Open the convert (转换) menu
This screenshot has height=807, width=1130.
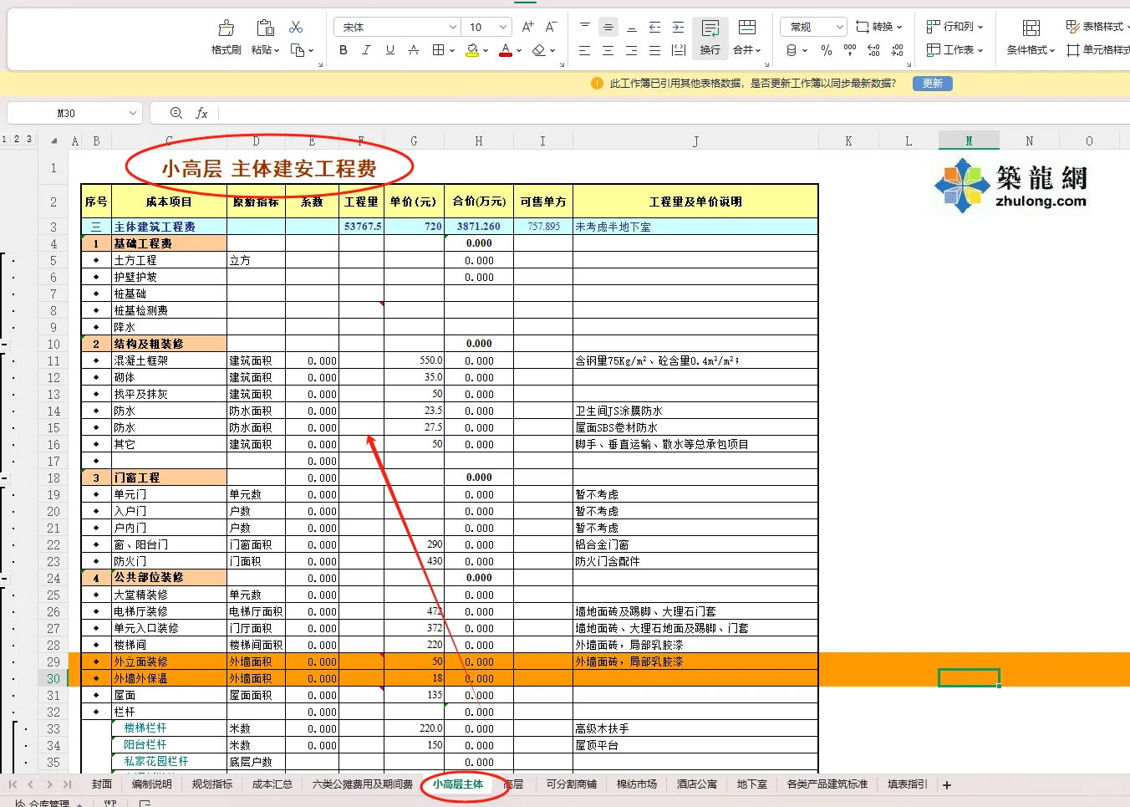coord(878,27)
